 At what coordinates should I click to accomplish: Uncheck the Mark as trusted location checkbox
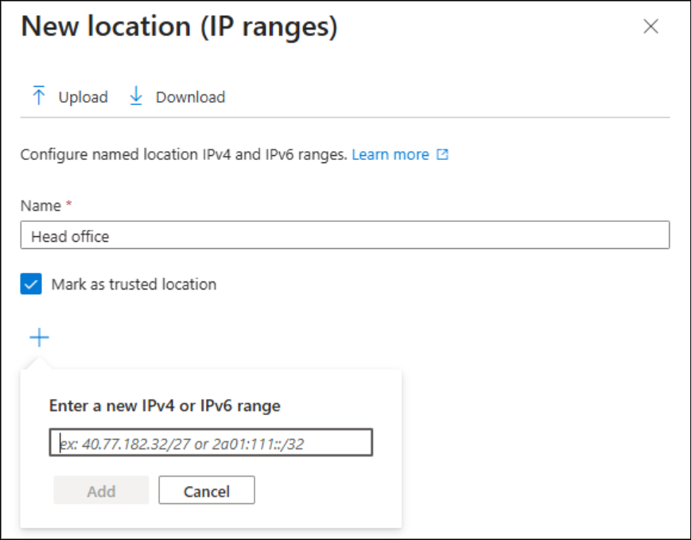31,284
